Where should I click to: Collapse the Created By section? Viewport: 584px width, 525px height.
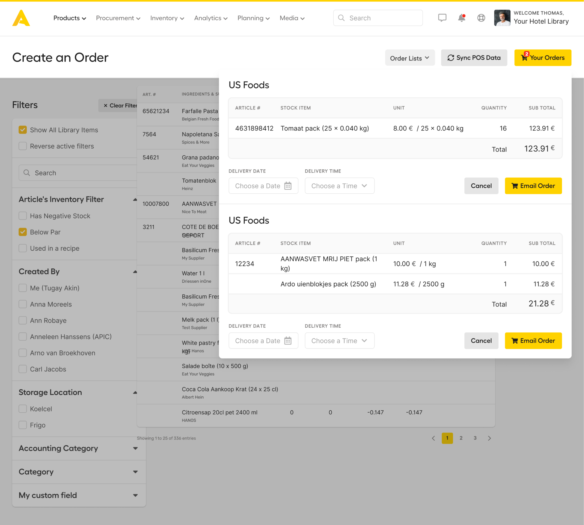[135, 271]
